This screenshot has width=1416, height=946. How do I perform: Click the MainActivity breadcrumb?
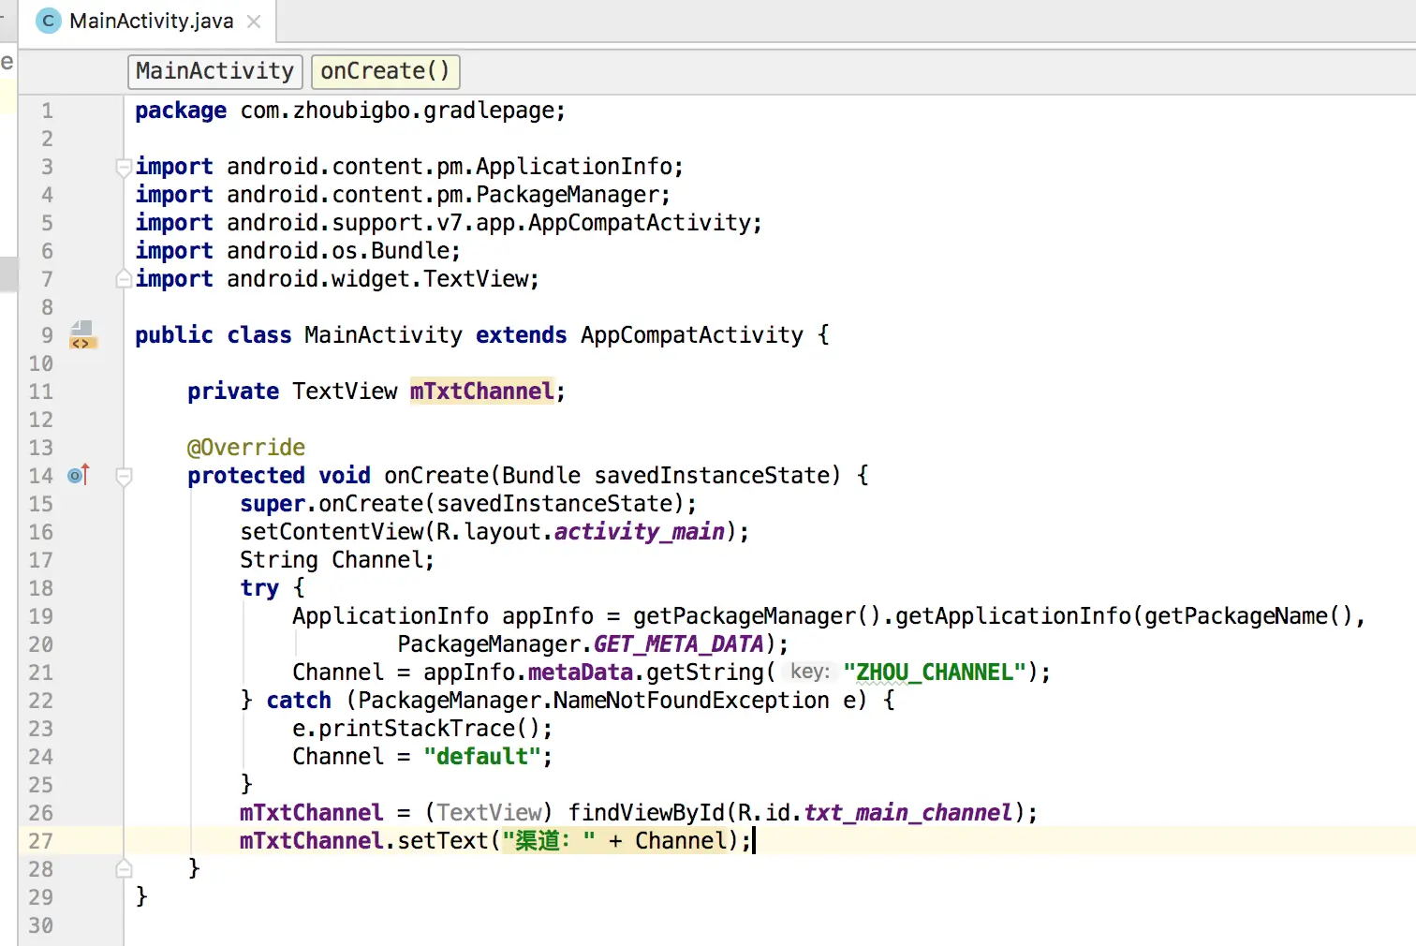click(214, 71)
